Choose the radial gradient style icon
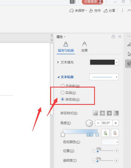This screenshot has width=131, height=168. pos(102,113)
